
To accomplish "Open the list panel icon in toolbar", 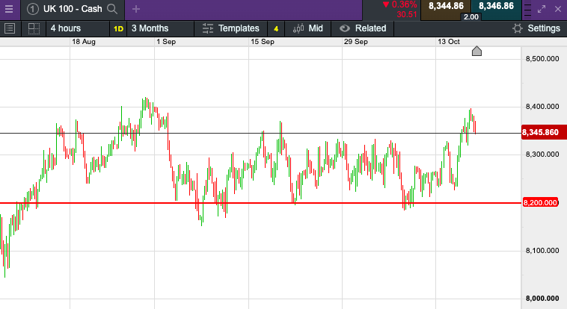I will pos(10,28).
